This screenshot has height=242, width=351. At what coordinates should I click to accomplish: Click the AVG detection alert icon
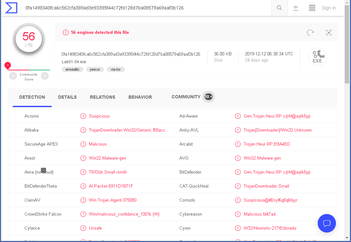pyautogui.click(x=238, y=158)
